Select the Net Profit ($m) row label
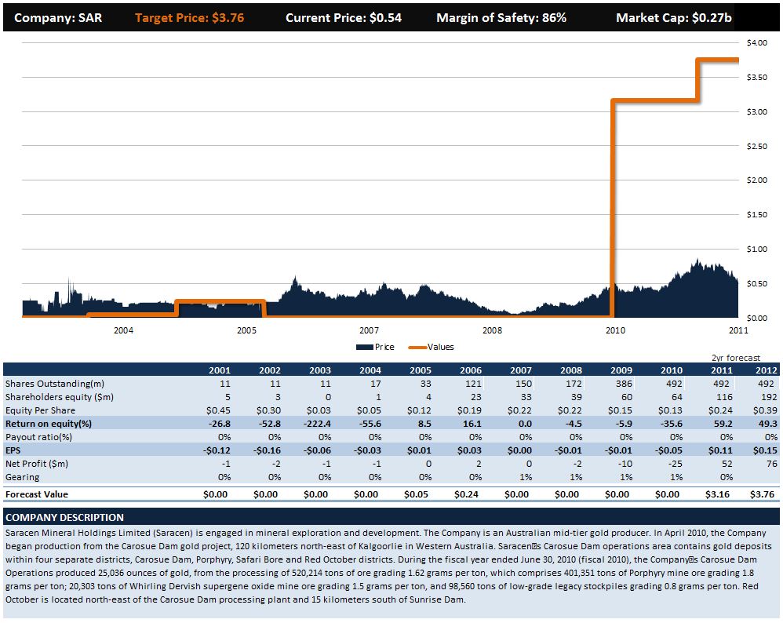The width and height of the screenshot is (783, 623). pos(37,464)
